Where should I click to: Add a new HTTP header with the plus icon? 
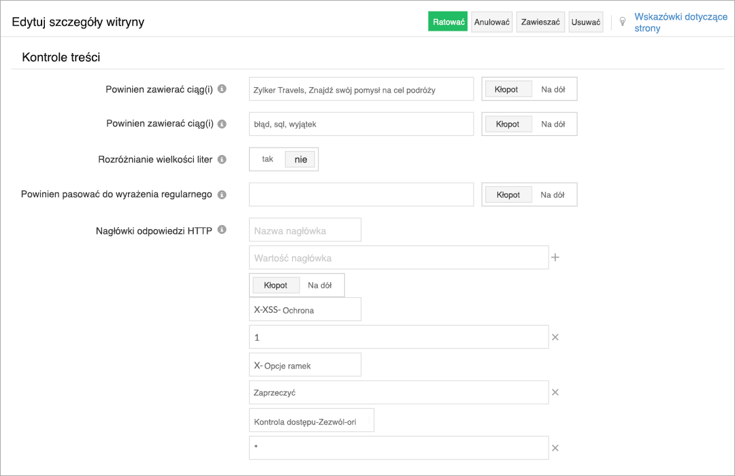point(556,257)
